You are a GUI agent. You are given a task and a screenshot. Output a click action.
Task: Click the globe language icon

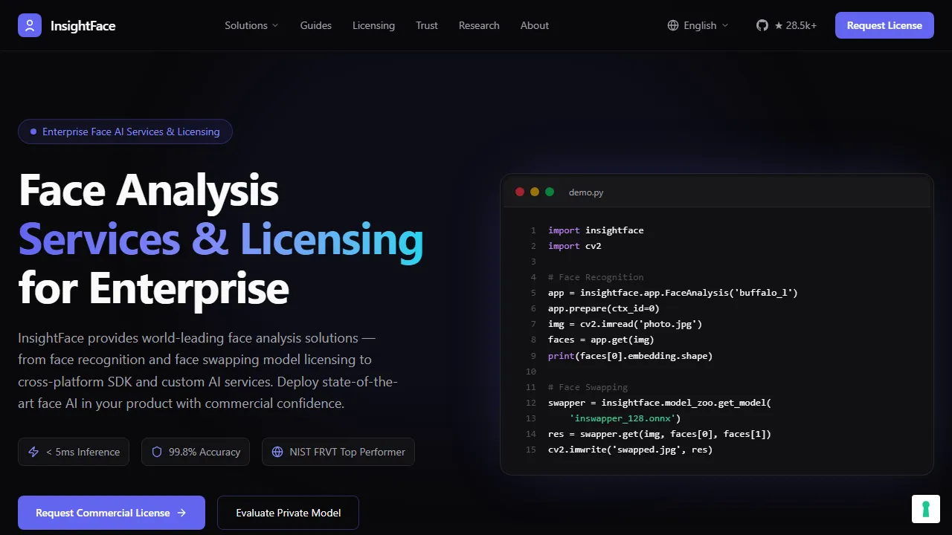coord(673,25)
